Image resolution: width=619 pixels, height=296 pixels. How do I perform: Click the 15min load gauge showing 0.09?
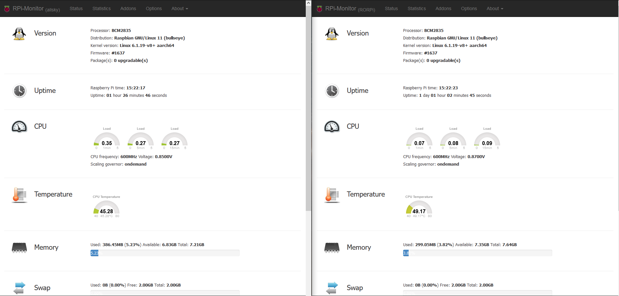point(487,139)
